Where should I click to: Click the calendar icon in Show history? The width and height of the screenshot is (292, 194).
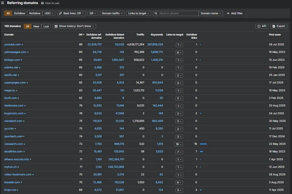(x=56, y=26)
